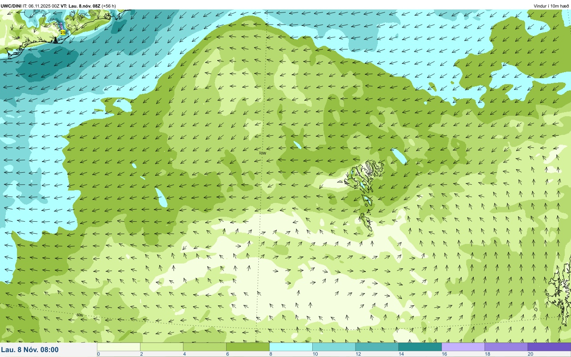Click the legend scale value '0'
The width and height of the screenshot is (571, 357).
99,354
